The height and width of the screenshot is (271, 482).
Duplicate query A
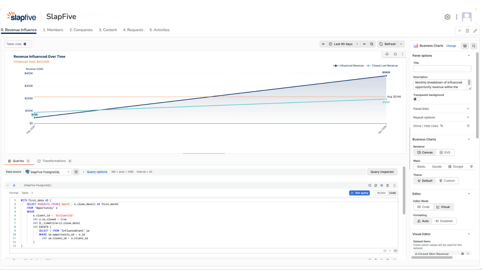tap(376, 185)
